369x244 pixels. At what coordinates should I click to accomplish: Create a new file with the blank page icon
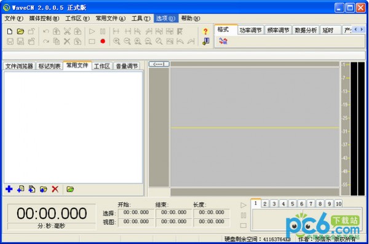point(10,31)
